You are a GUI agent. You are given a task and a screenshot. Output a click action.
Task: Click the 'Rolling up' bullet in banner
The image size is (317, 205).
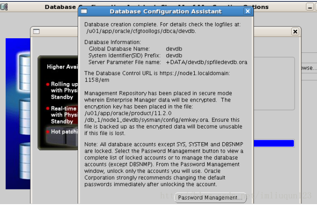(62, 91)
